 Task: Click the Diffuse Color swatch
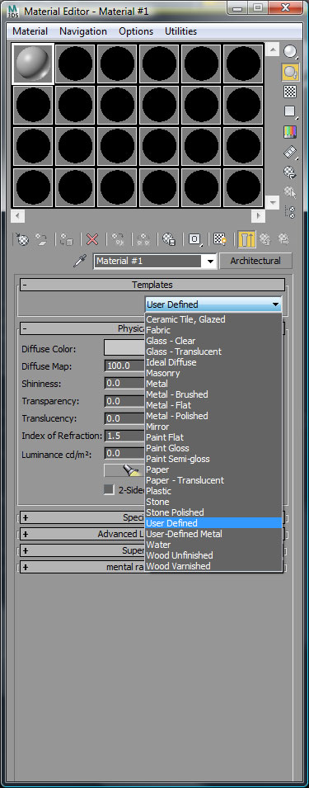[x=124, y=347]
